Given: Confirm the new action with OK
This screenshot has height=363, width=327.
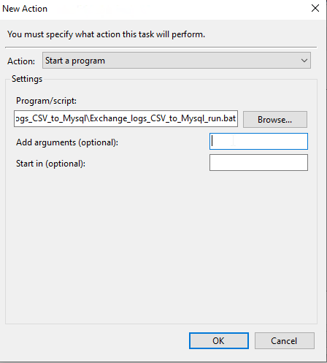Looking at the screenshot, I should click(x=219, y=340).
